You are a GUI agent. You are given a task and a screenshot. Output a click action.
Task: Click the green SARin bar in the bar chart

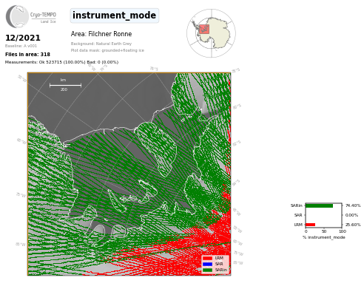coord(320,205)
